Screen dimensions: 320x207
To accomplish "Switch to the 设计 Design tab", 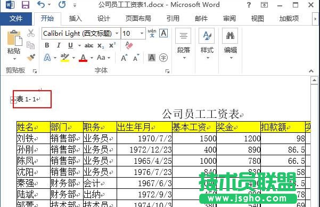I will click(x=103, y=19).
